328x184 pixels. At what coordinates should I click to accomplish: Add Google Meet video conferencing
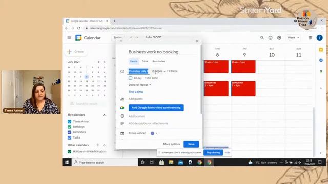point(156,108)
